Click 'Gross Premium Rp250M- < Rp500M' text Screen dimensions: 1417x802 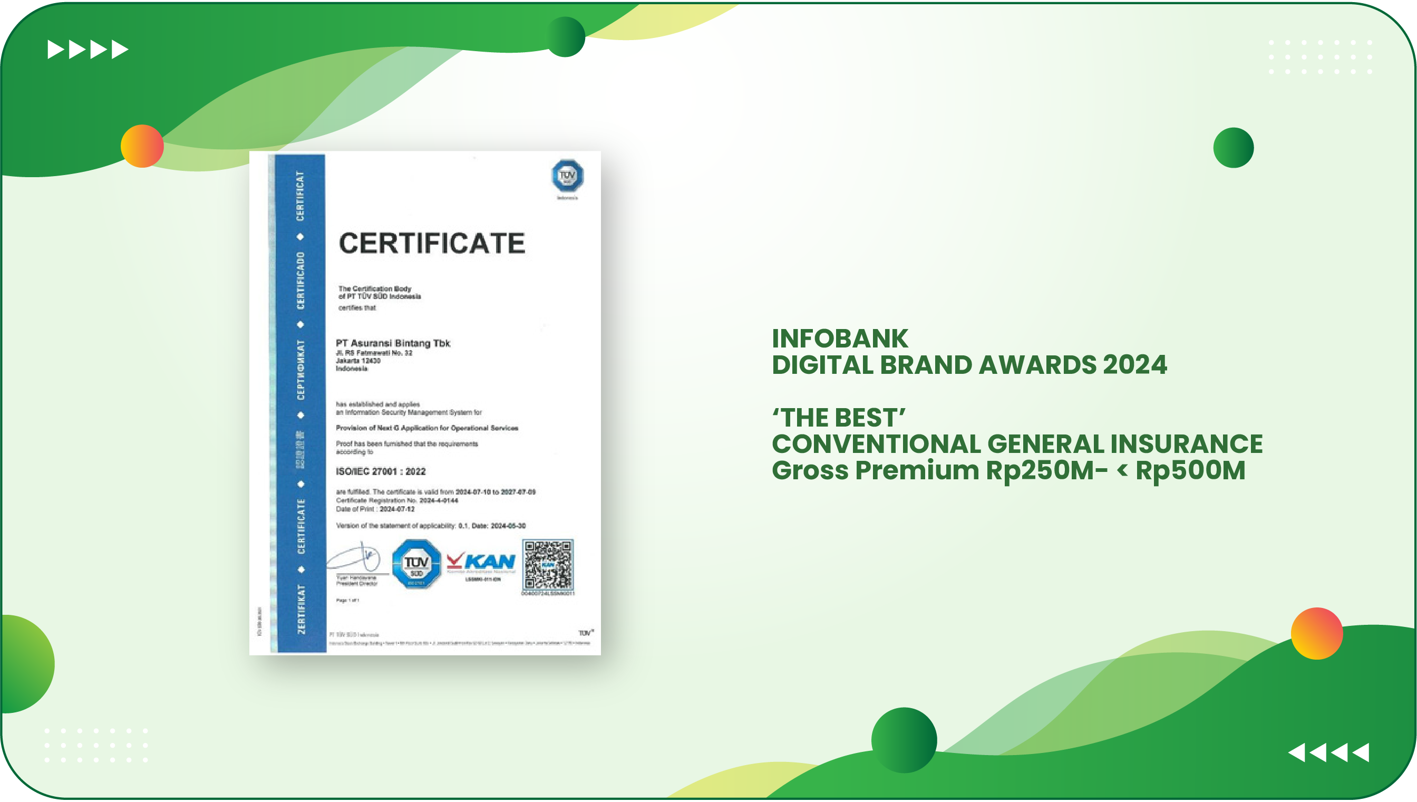click(1008, 470)
